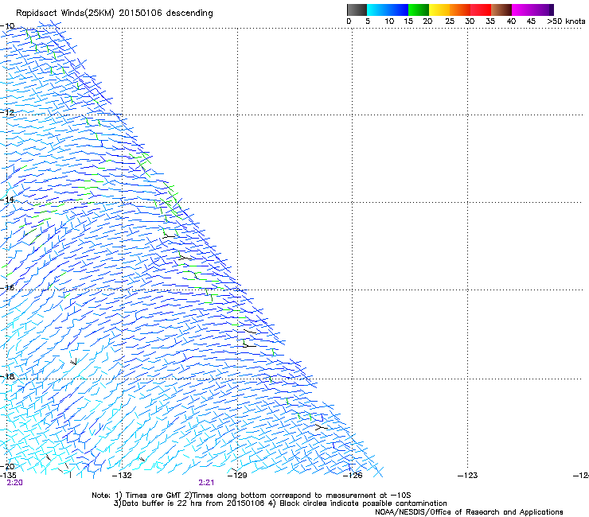
Task: Pick the green 15-20 knots color band
Action: point(419,10)
